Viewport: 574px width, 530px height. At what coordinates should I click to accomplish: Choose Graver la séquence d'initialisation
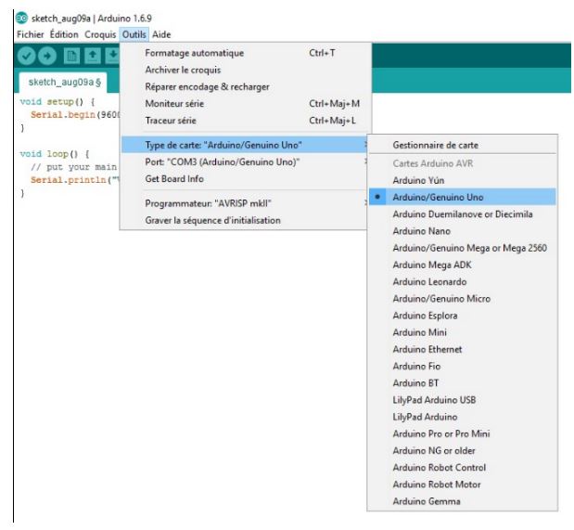(245, 220)
